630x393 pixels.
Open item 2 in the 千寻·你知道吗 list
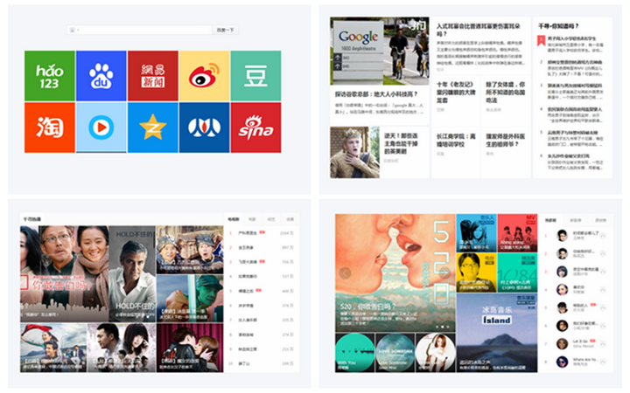(571, 68)
